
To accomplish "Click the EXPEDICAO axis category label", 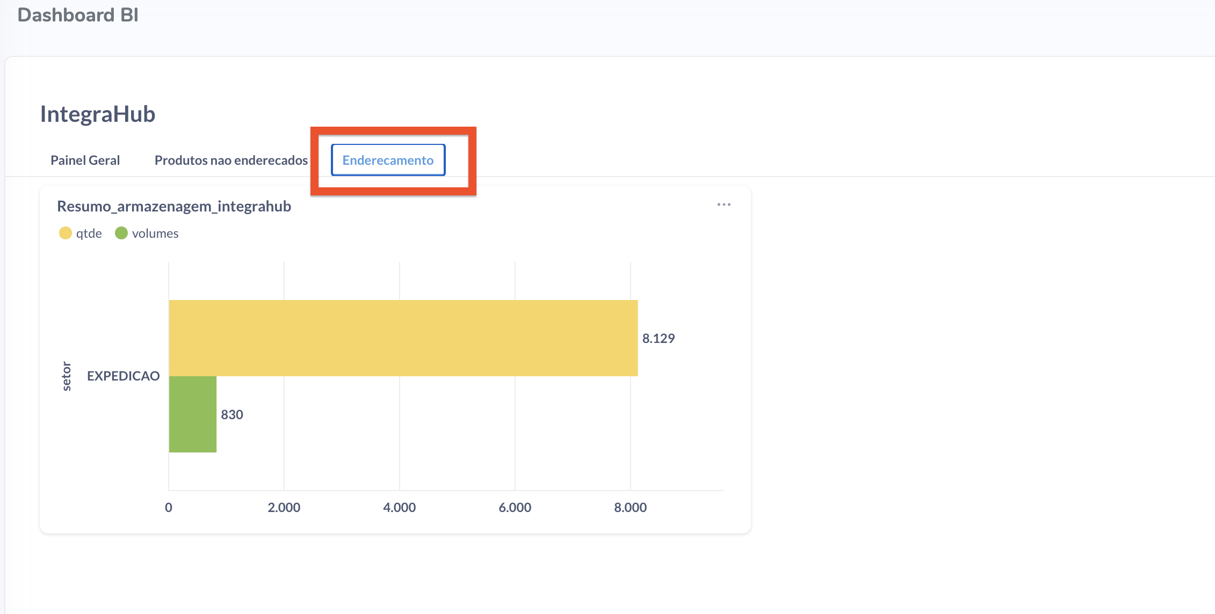I will point(124,376).
